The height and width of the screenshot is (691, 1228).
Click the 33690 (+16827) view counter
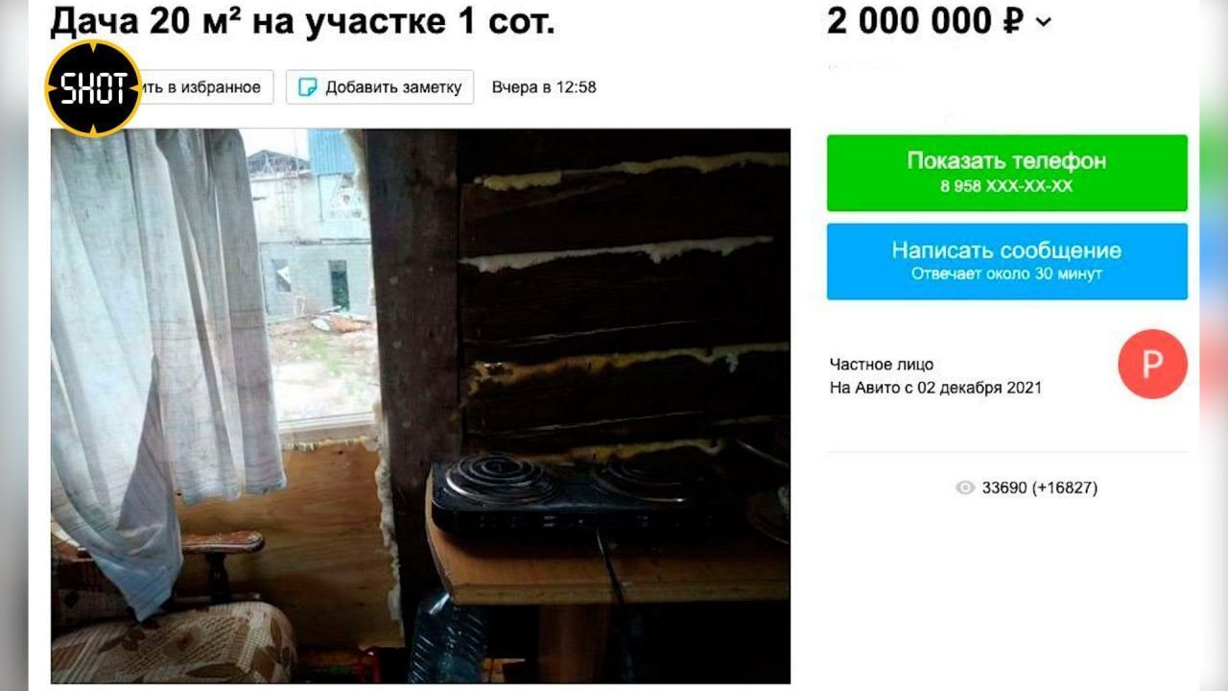point(1039,488)
